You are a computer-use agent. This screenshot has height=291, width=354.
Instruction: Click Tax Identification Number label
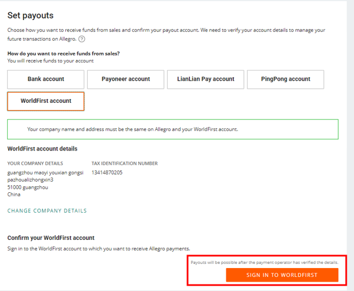[125, 163]
